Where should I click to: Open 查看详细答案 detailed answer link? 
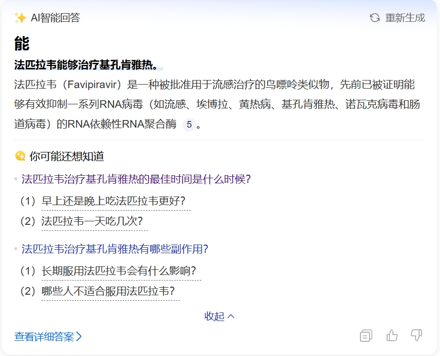point(48,337)
